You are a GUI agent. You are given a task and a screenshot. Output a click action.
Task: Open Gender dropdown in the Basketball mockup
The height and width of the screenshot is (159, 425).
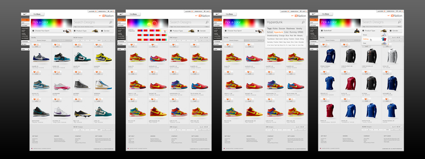396,31
